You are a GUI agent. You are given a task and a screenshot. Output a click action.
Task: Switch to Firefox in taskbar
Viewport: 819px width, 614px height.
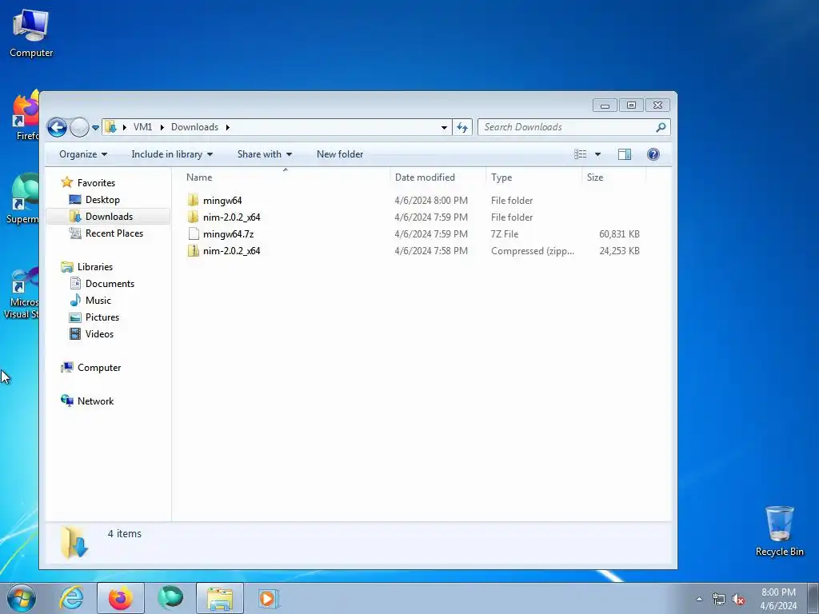click(121, 598)
